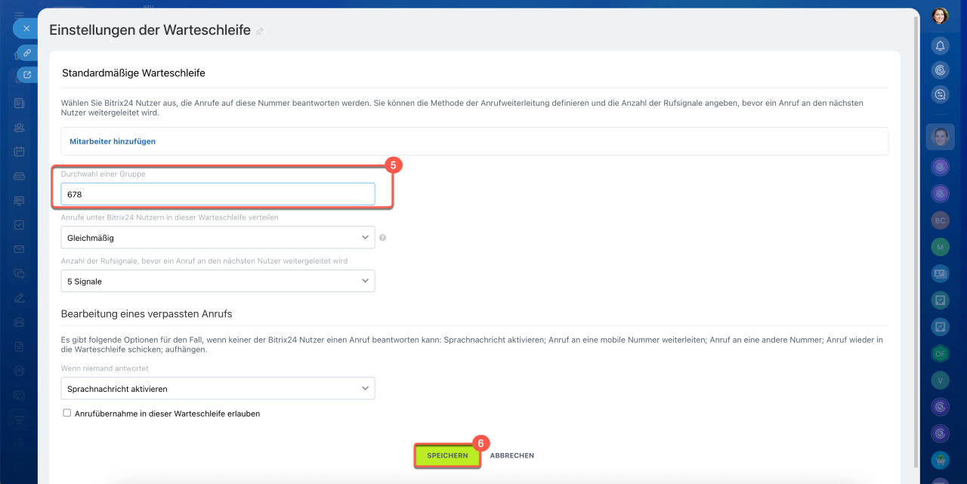Expand the Sprachnachricht aktivieren dropdown
This screenshot has width=967, height=484.
[218, 389]
